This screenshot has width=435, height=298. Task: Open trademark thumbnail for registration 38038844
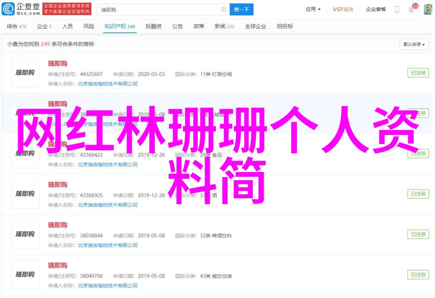25,234
